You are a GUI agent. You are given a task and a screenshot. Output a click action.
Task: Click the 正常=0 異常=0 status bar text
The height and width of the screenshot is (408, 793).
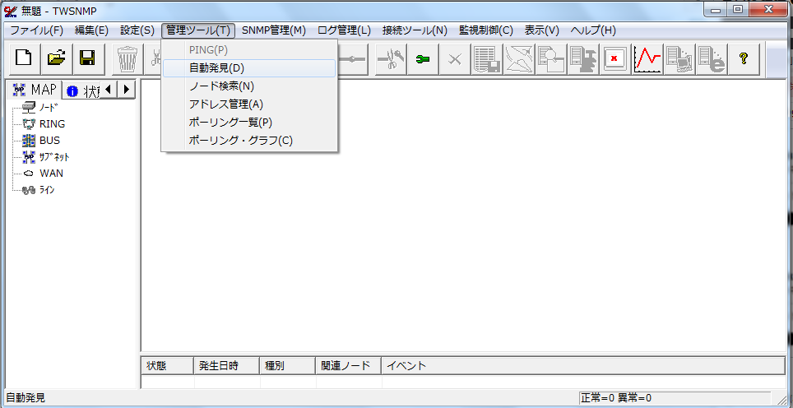tap(616, 398)
